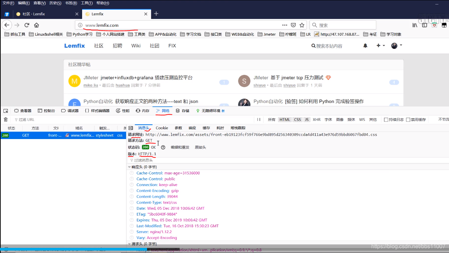Switch to the 存储 devtools tab
The image size is (449, 253).
coord(183,111)
